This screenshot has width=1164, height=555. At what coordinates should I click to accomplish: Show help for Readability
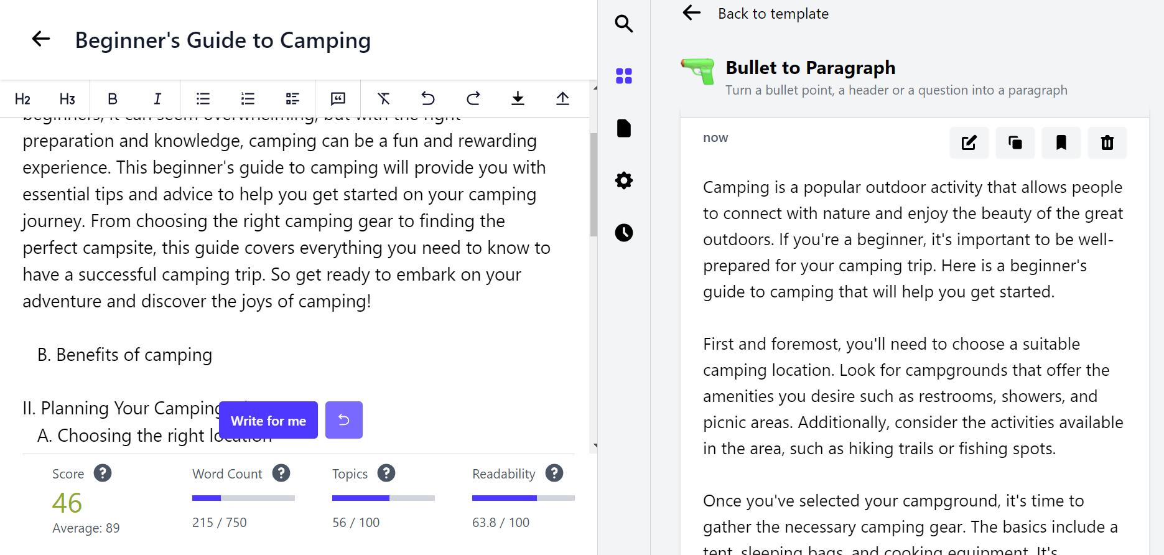(554, 473)
